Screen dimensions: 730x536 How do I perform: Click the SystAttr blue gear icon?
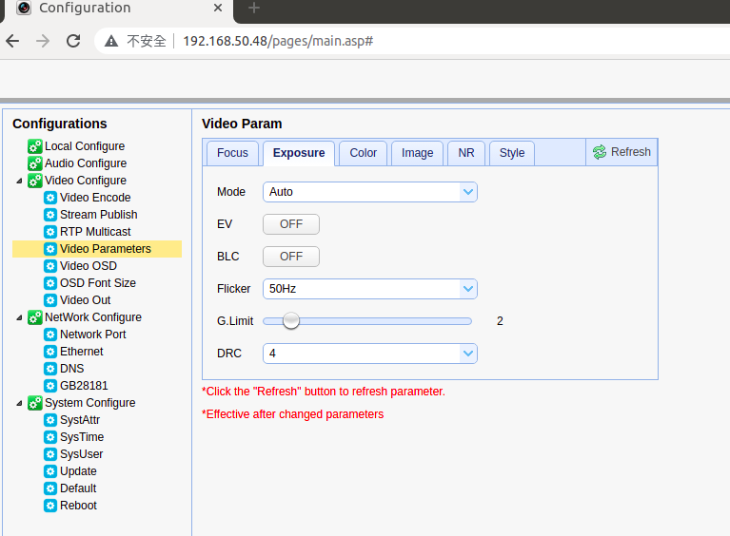50,420
